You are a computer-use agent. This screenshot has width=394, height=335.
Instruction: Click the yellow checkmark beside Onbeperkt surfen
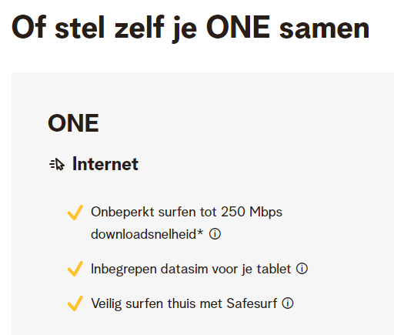(x=75, y=213)
